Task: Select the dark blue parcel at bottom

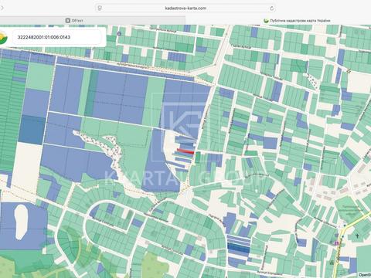Action: point(239,248)
